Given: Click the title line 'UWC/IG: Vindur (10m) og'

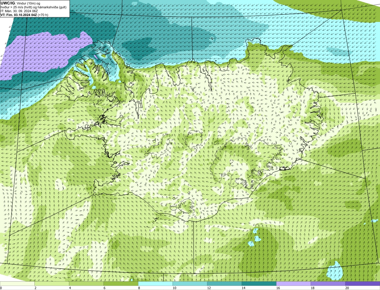Looking at the screenshot, I should [20, 3].
